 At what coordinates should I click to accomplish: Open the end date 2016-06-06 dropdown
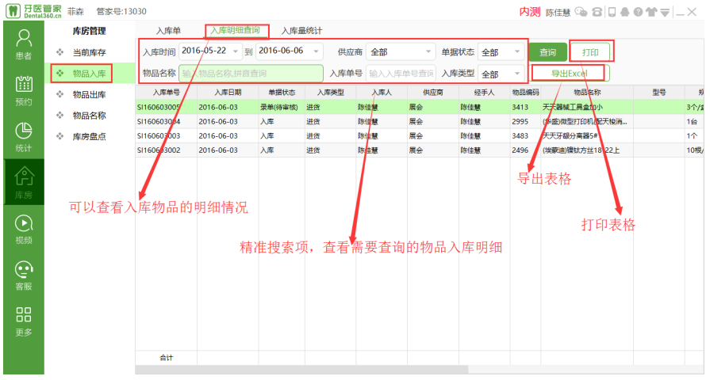click(x=316, y=51)
